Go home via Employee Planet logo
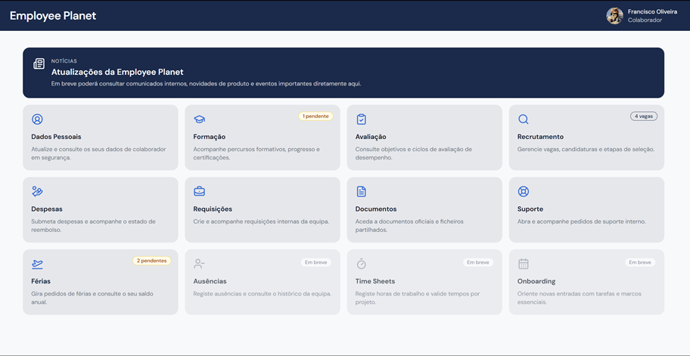The image size is (690, 356). 53,16
